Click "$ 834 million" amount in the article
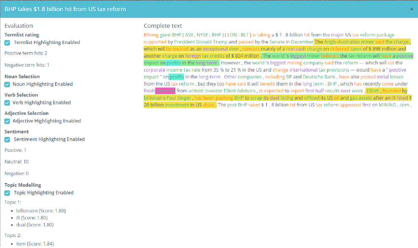Image resolution: width=418 pixels, height=248 pixels. (x=245, y=56)
